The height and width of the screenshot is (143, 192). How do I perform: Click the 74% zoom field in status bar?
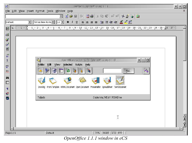tap(97, 133)
